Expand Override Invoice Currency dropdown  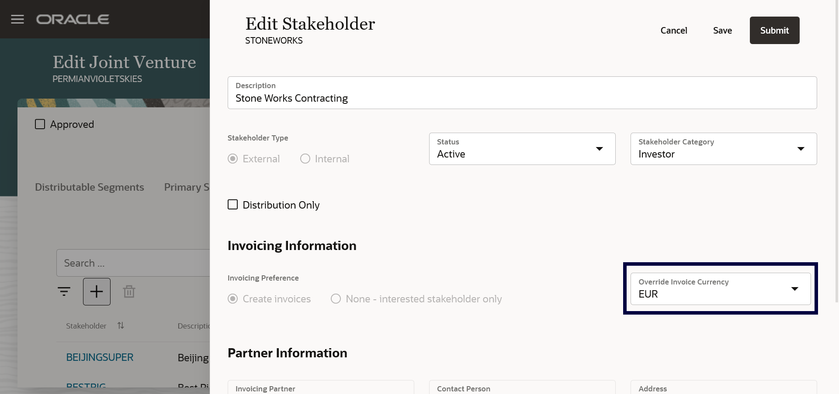tap(794, 289)
